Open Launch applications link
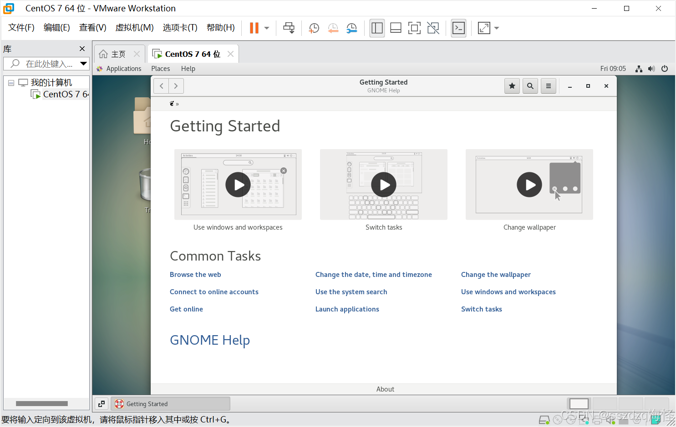The width and height of the screenshot is (676, 427). pyautogui.click(x=347, y=309)
